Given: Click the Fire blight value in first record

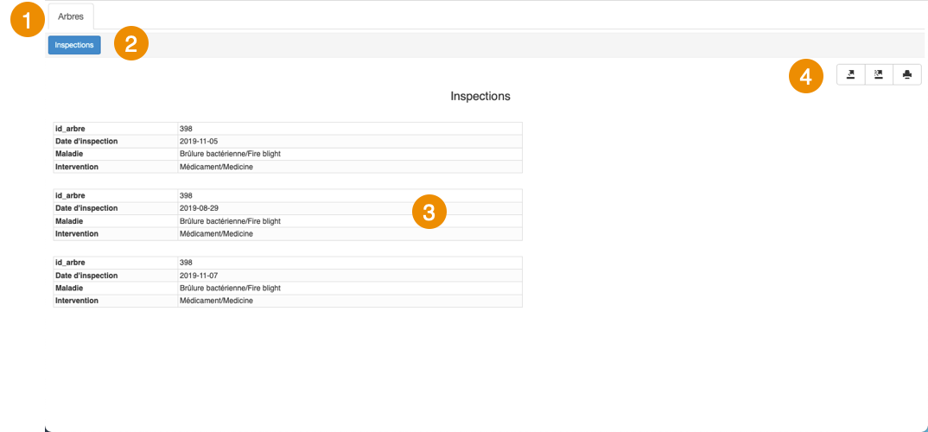Looking at the screenshot, I should [230, 154].
